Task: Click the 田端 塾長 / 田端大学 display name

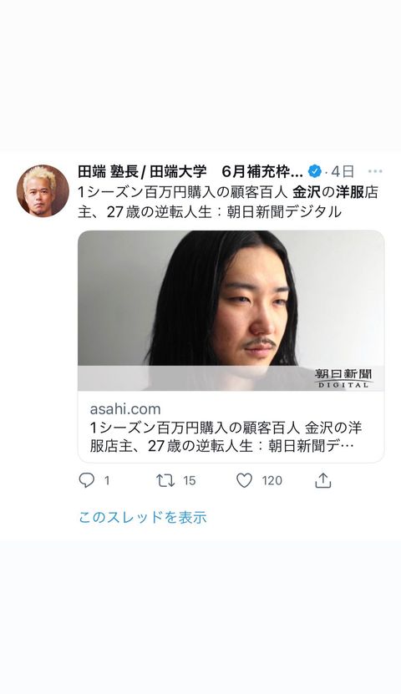Action: (x=143, y=171)
